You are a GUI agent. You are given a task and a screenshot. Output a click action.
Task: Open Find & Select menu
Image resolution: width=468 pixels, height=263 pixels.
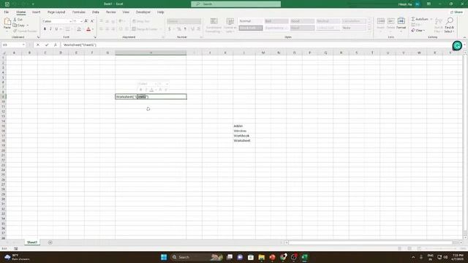click(449, 25)
